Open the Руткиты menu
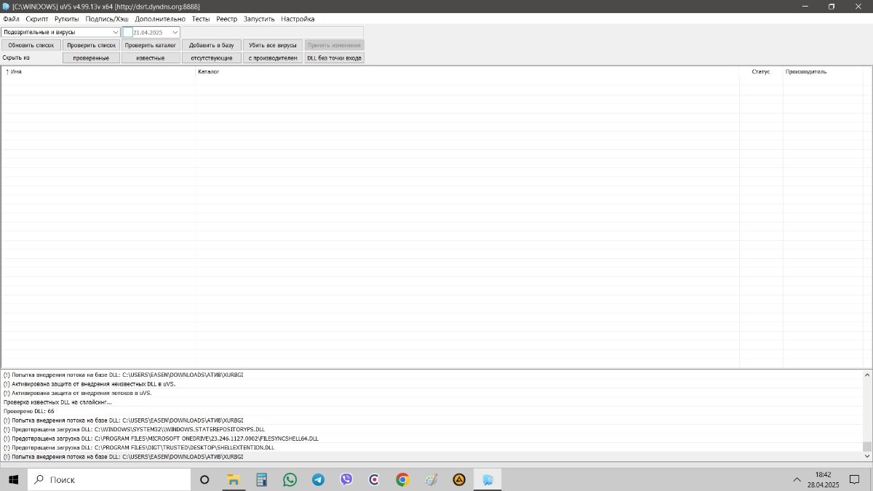This screenshot has width=873, height=491. point(67,19)
